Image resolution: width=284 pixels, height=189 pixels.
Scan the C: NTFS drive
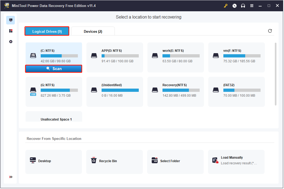54,69
